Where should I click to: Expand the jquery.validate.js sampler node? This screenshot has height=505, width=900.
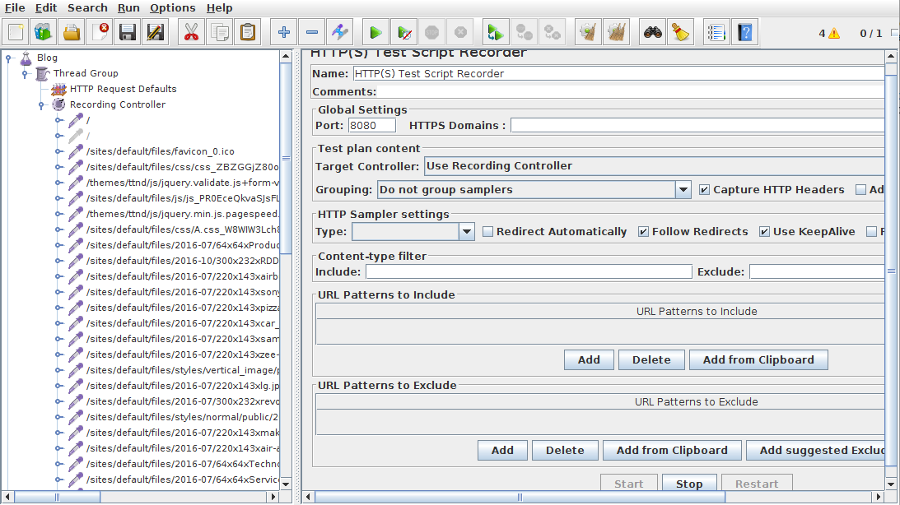tap(58, 183)
